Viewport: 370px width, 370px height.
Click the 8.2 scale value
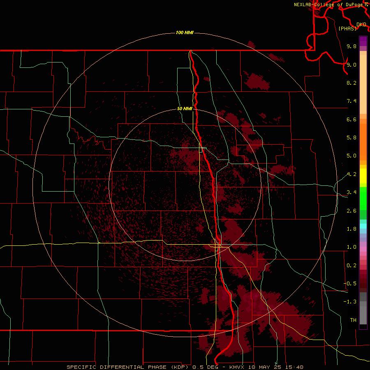click(x=351, y=83)
